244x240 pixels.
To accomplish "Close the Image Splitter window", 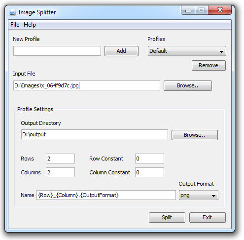I will click(220, 10).
